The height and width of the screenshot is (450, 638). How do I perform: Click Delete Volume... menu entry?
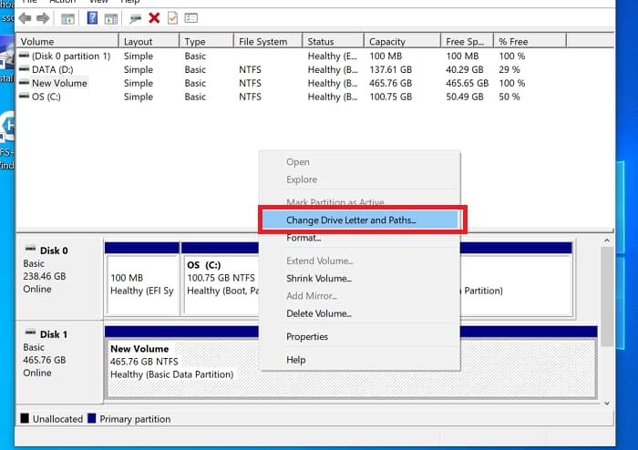pos(318,313)
